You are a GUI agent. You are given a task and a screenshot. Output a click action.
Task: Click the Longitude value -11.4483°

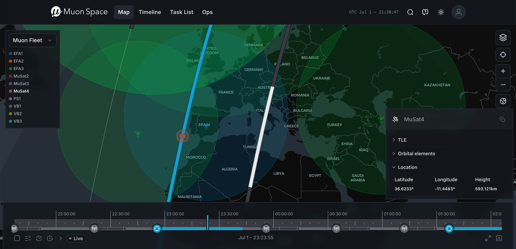pos(445,189)
